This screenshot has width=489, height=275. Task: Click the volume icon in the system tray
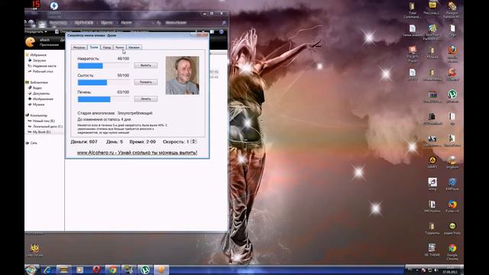pos(436,270)
